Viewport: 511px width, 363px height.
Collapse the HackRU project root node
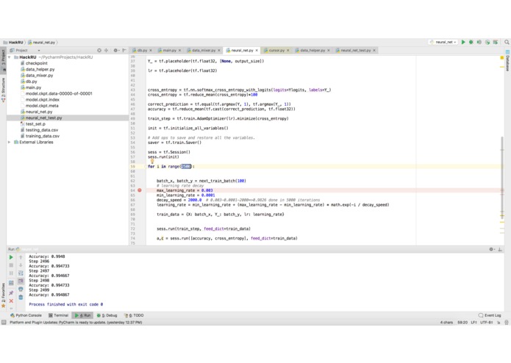10,57
